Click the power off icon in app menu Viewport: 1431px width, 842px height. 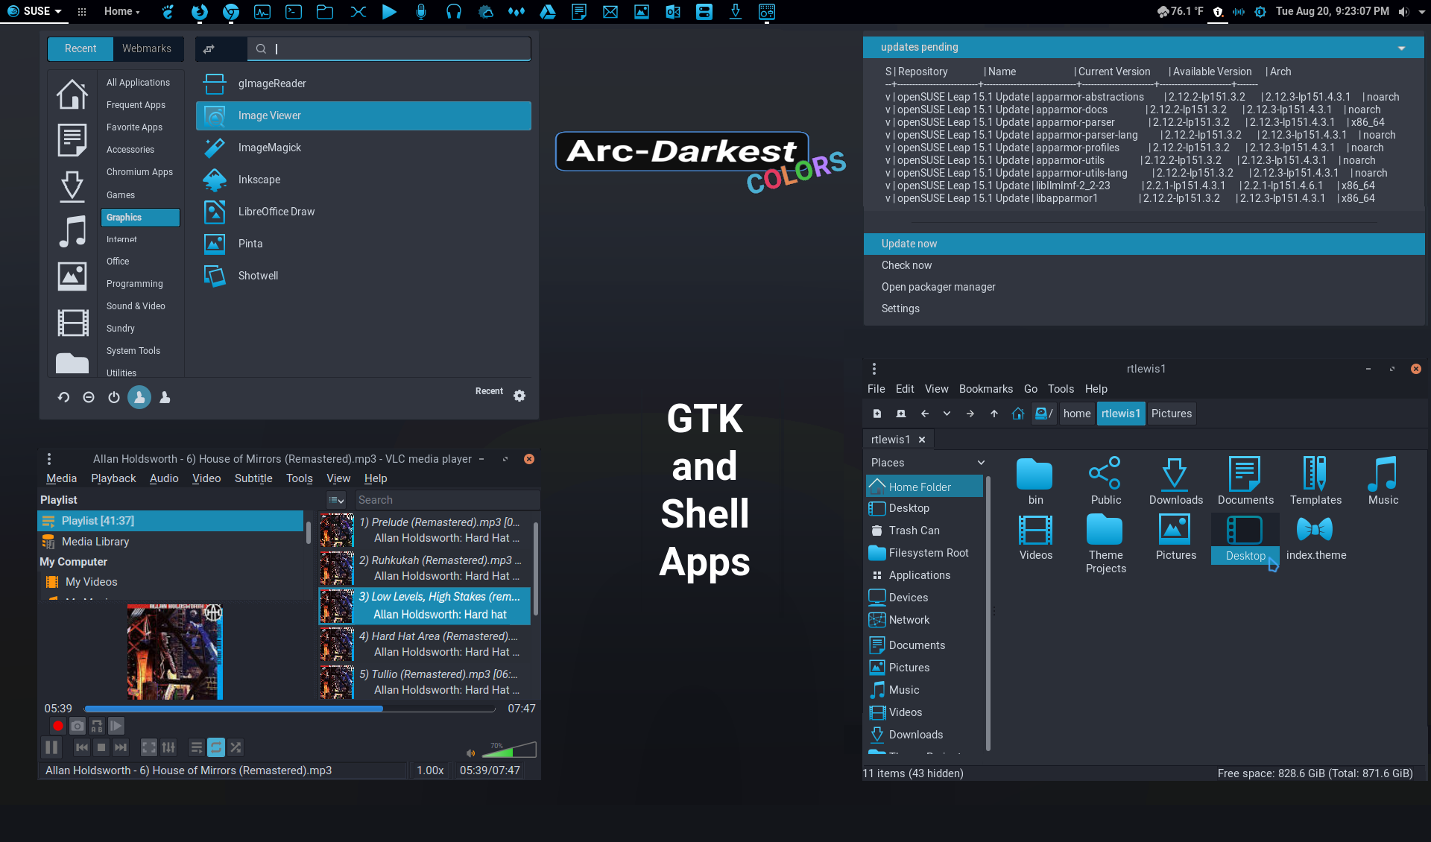click(114, 398)
